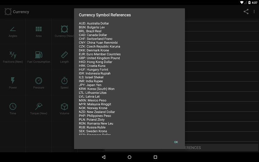Tap the share icon

(246, 12)
